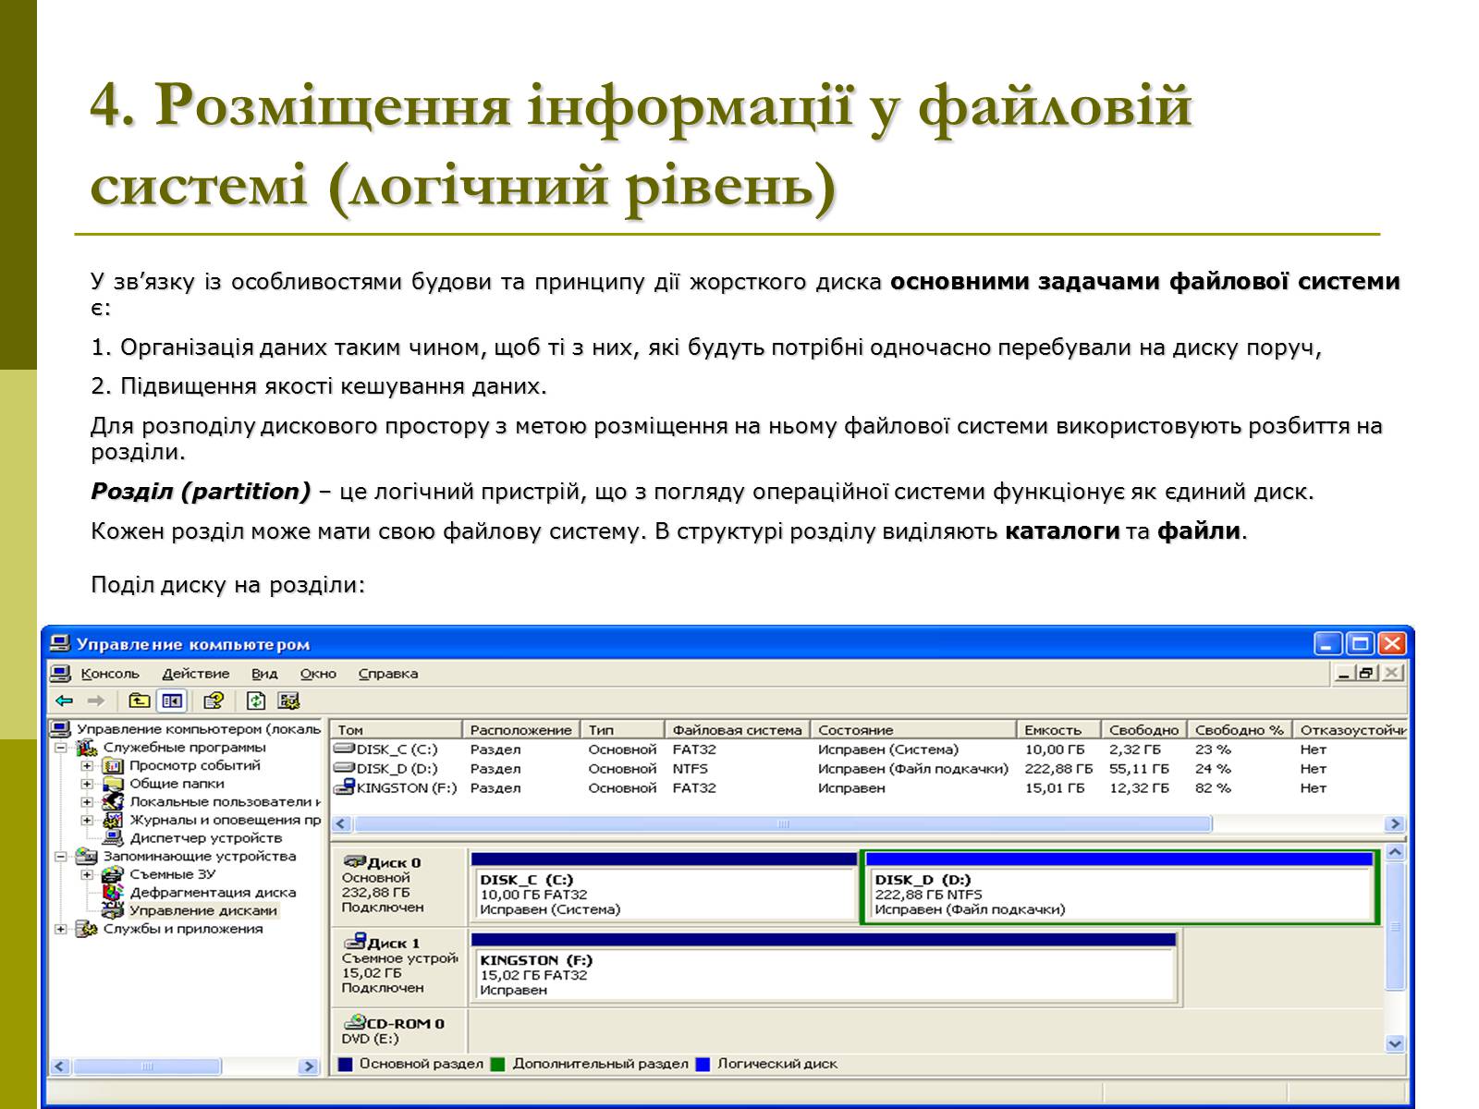Click the Диск 0 disk icon
1479x1109 pixels.
[x=355, y=861]
